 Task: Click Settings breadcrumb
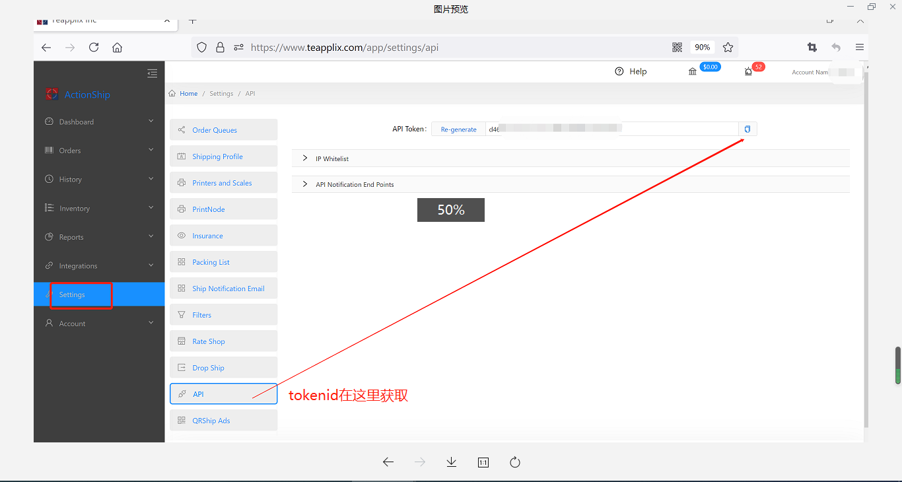(221, 94)
